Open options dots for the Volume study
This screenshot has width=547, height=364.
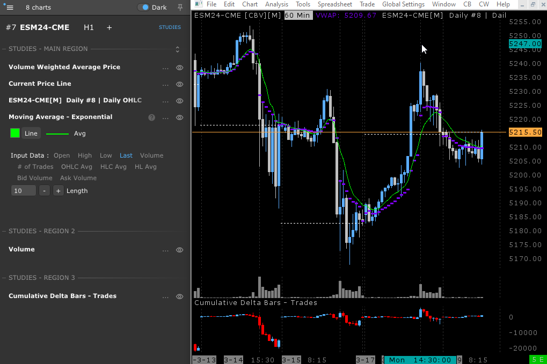point(165,250)
